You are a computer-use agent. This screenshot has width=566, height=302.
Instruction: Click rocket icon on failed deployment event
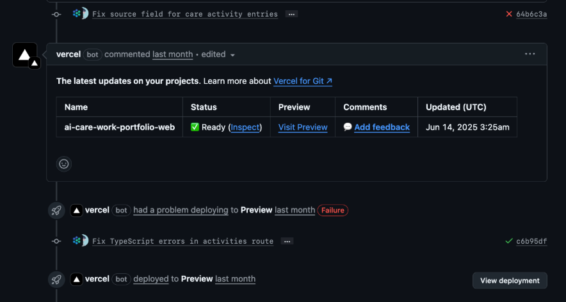pyautogui.click(x=56, y=211)
